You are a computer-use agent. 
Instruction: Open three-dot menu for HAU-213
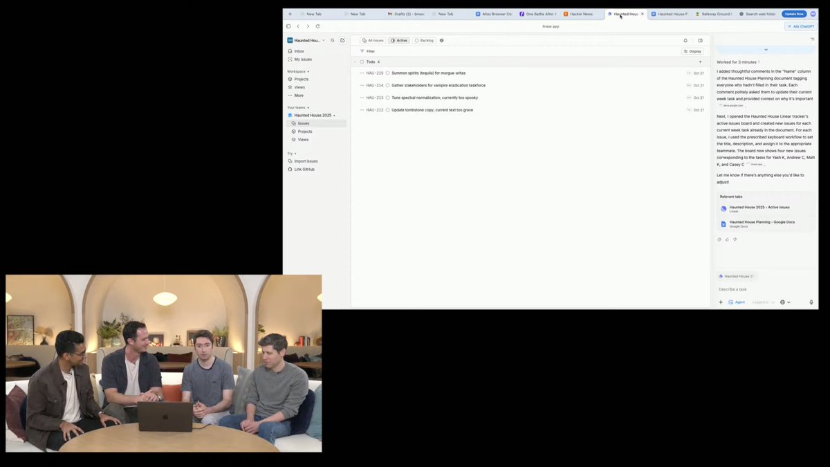pos(362,98)
